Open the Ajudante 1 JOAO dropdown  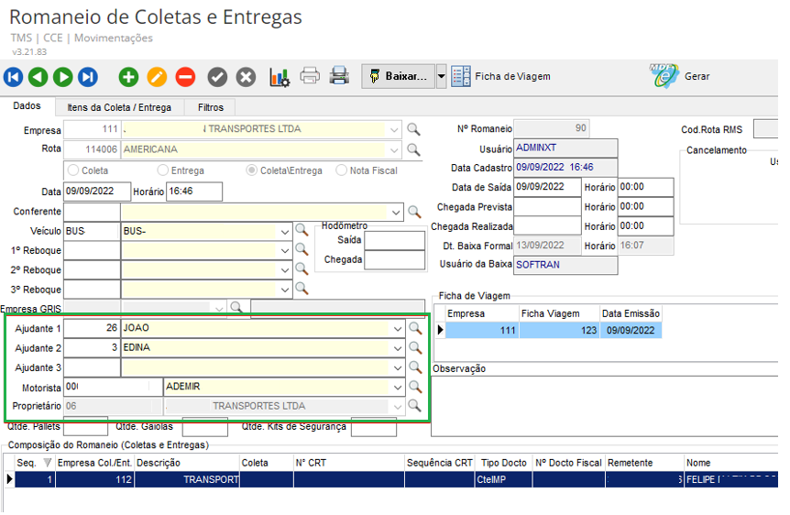coord(398,327)
